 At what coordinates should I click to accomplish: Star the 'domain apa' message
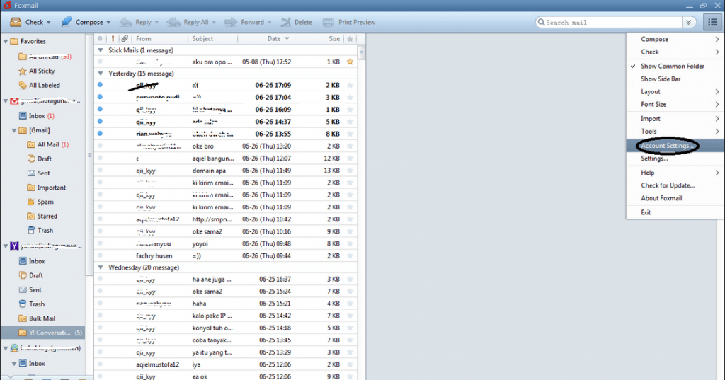(x=350, y=171)
